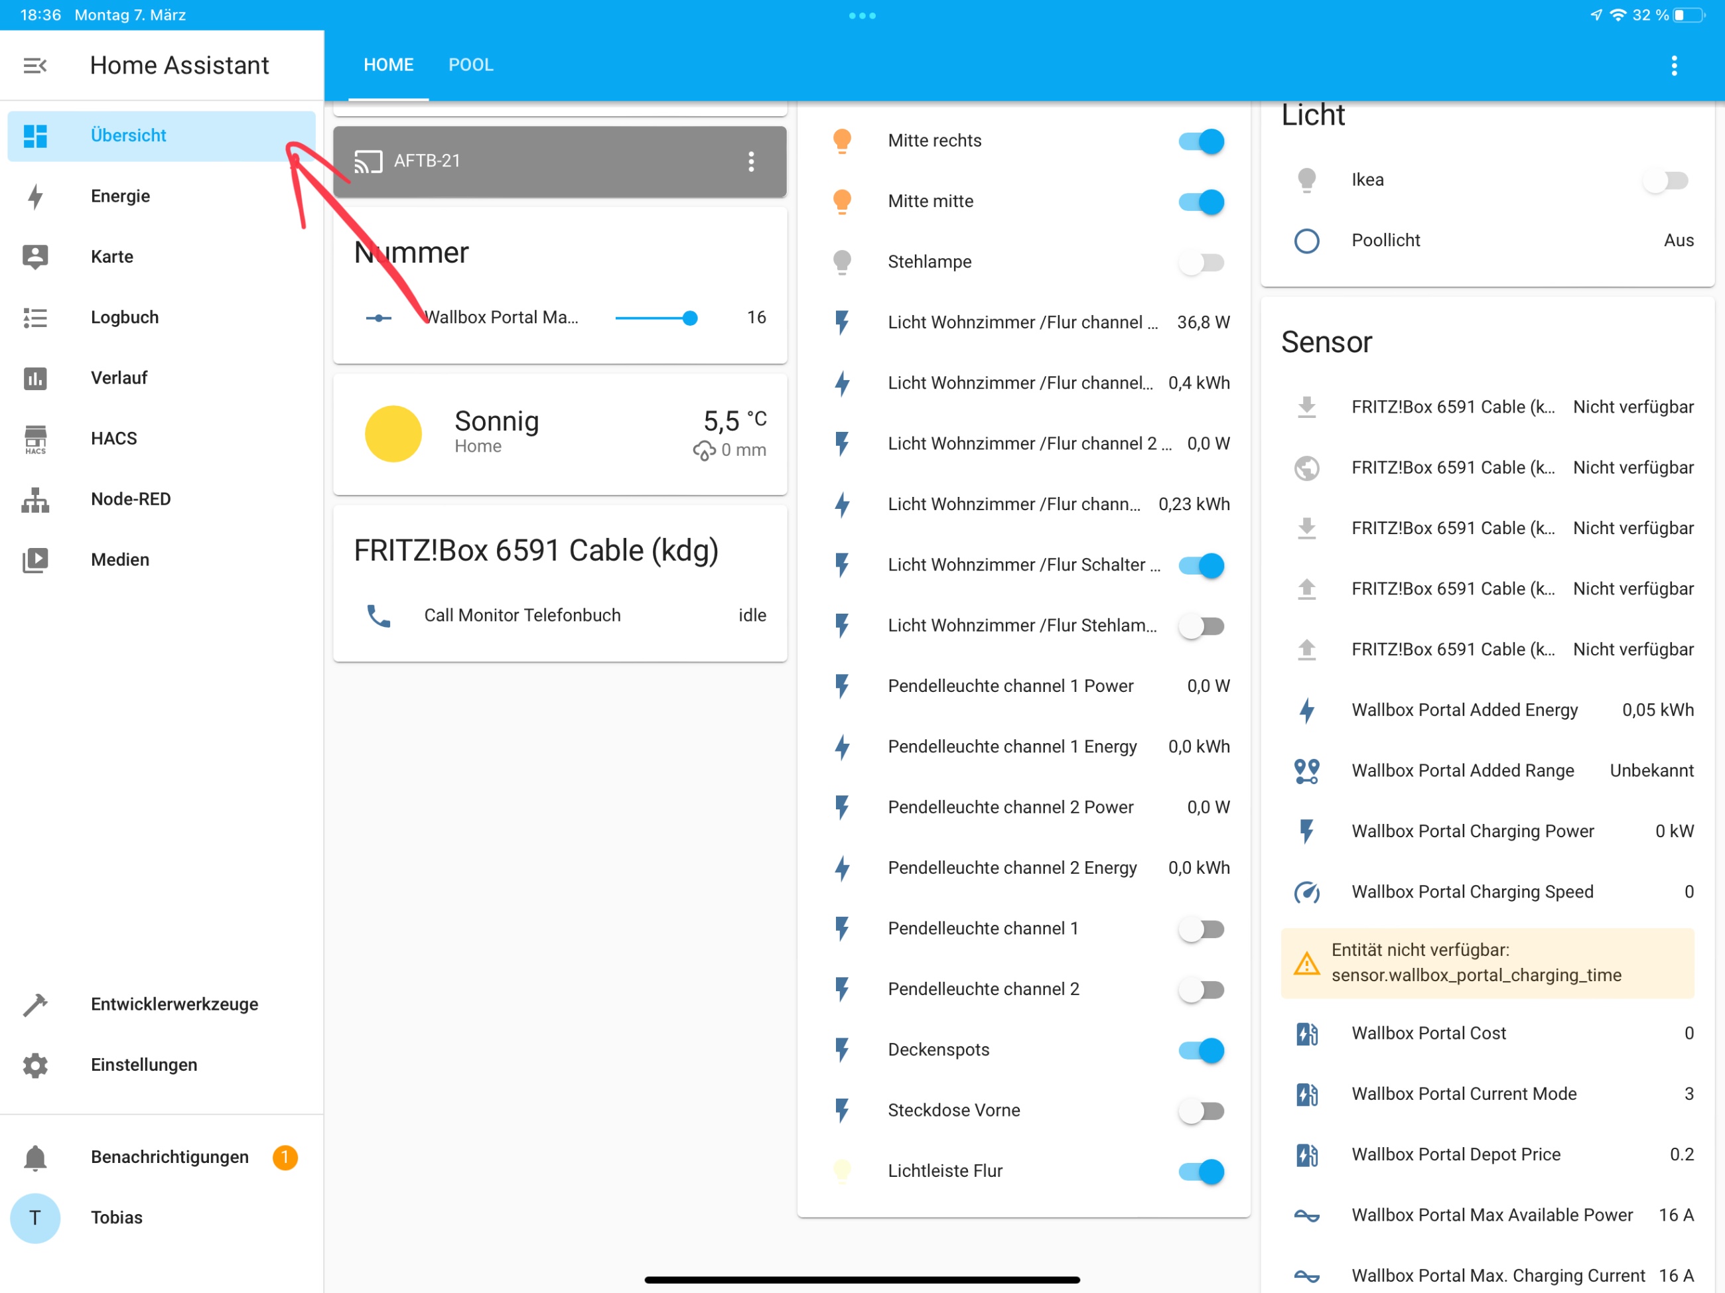Turn on the Steckdose Vorne switch
Image resolution: width=1725 pixels, height=1293 pixels.
pyautogui.click(x=1202, y=1111)
